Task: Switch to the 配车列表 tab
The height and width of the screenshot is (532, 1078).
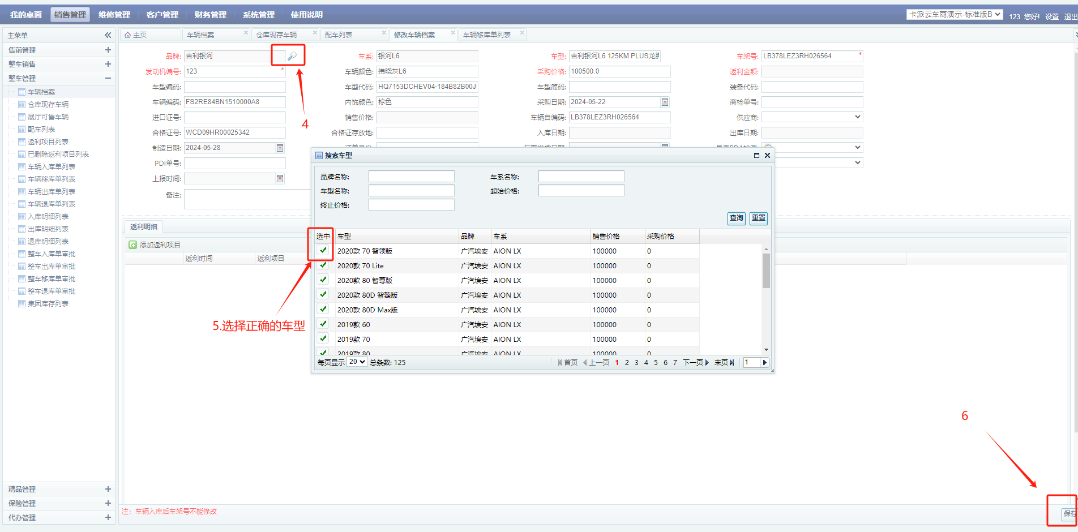Action: (x=339, y=35)
